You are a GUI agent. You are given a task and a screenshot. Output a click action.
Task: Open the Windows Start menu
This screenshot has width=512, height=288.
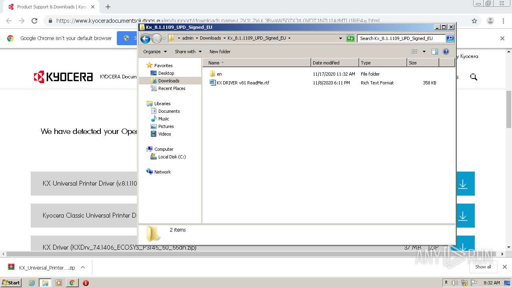(11, 282)
